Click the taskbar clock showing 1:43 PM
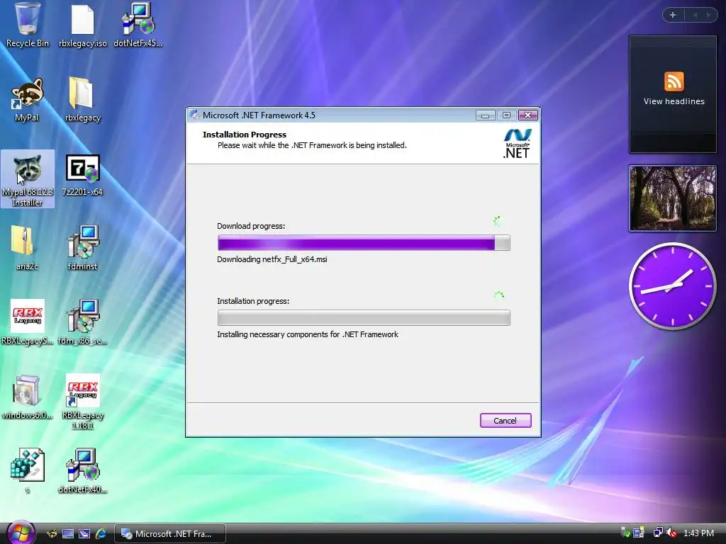The image size is (726, 544). (x=698, y=533)
